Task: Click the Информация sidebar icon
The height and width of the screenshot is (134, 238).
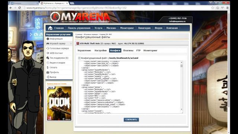Action: pos(48,39)
